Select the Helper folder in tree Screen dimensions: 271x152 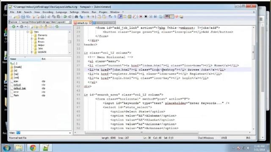tap(41, 45)
